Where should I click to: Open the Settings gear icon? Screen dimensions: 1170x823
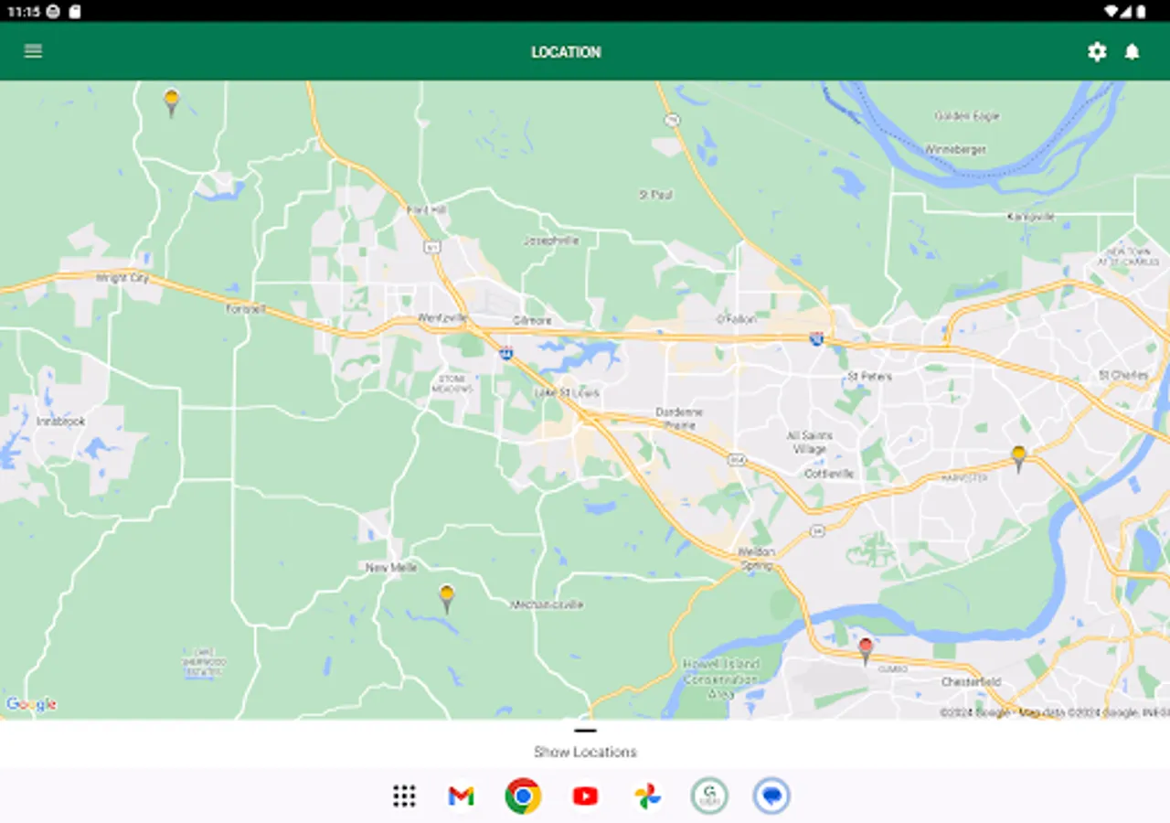click(x=1097, y=52)
